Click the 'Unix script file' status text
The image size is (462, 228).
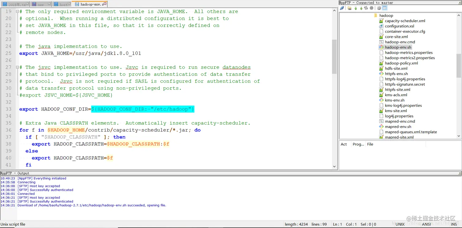[x=13, y=224]
